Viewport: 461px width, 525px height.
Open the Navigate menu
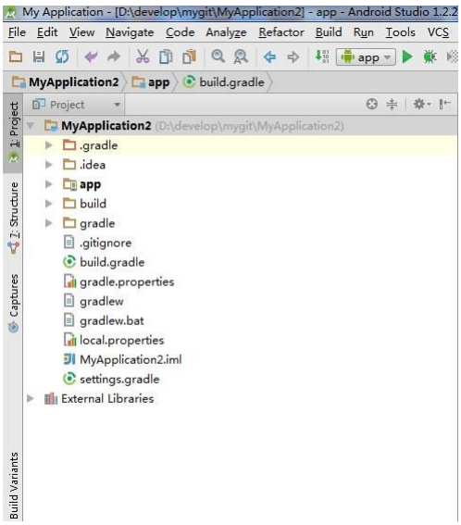pyautogui.click(x=130, y=32)
